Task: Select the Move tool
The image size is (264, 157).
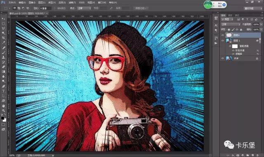Action: point(3,18)
